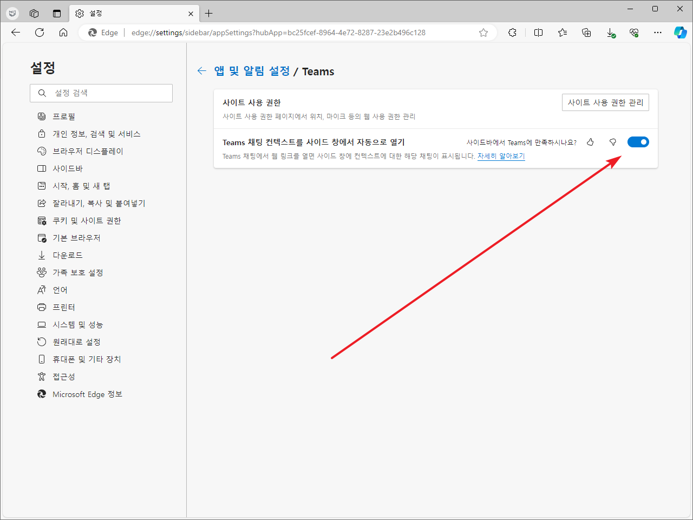Click the Edge site identity label
Image resolution: width=693 pixels, height=520 pixels.
[x=103, y=32]
